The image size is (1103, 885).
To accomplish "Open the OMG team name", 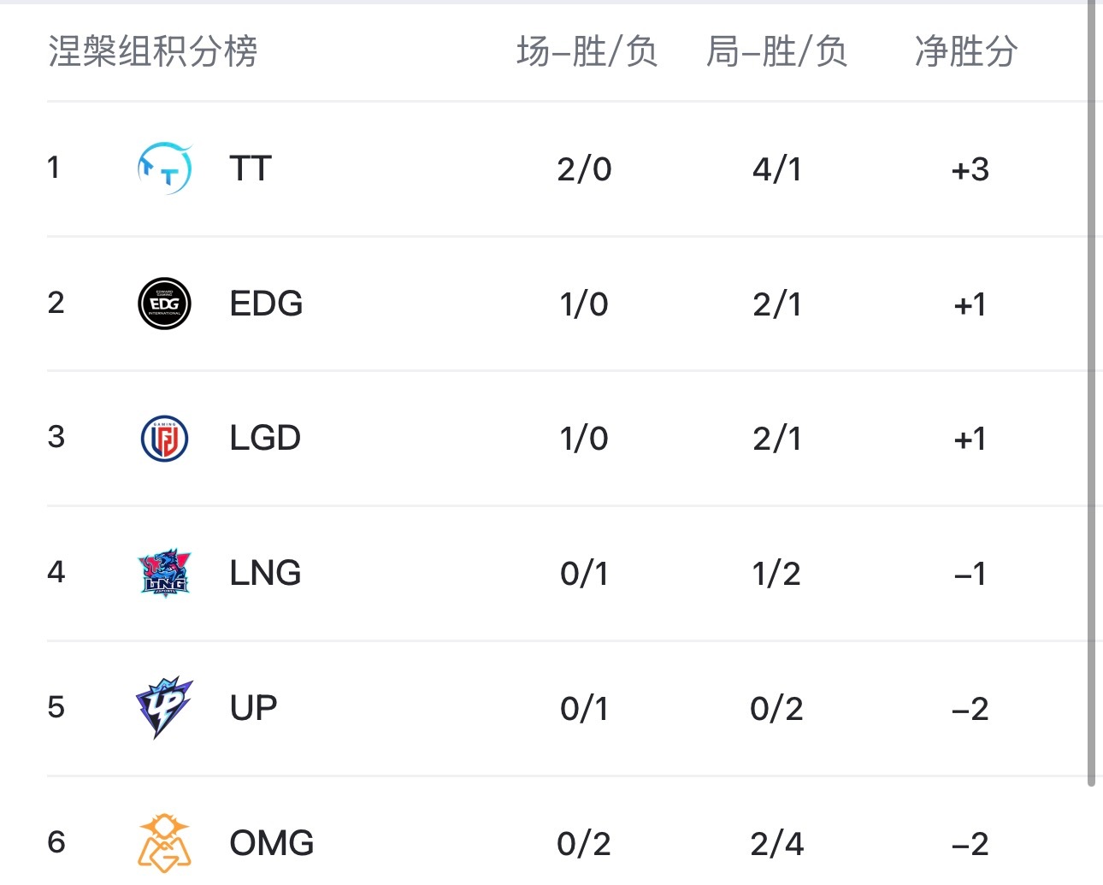I will coord(272,843).
